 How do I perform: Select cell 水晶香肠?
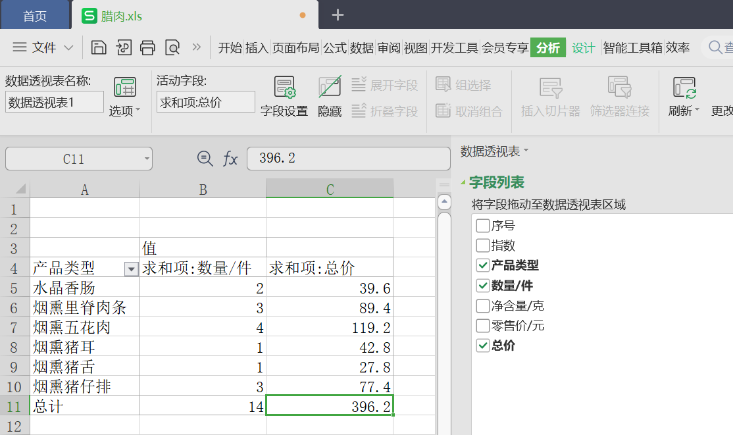[85, 288]
